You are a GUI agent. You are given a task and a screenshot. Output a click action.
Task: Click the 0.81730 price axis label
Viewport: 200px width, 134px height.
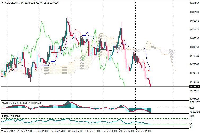[194, 3]
